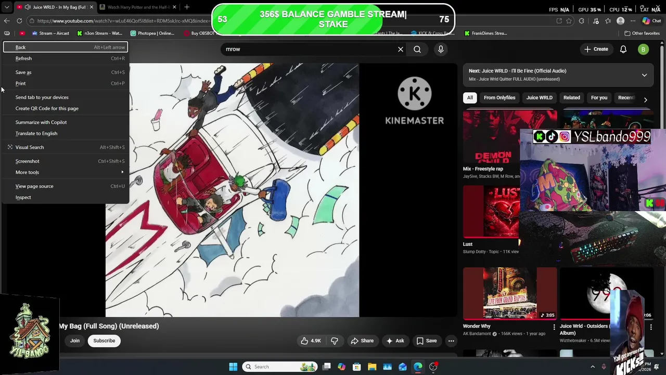Select the From Onlyfiles filter chip
Image resolution: width=666 pixels, height=375 pixels.
click(499, 97)
